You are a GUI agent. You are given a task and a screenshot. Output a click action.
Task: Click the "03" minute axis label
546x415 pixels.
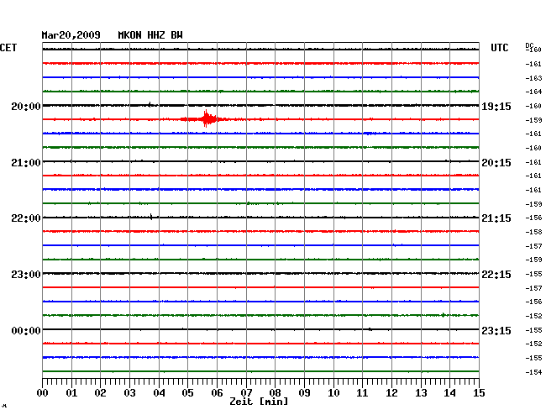tap(129, 393)
